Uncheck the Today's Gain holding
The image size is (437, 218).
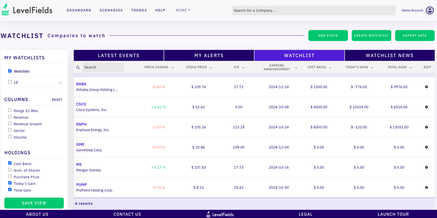[x=10, y=183]
